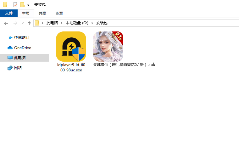Click the New Folder icon in the title bar

(x=22, y=5)
